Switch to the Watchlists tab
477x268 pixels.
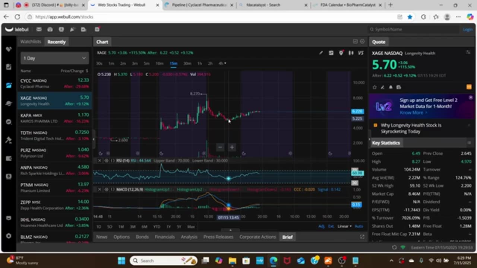point(31,42)
